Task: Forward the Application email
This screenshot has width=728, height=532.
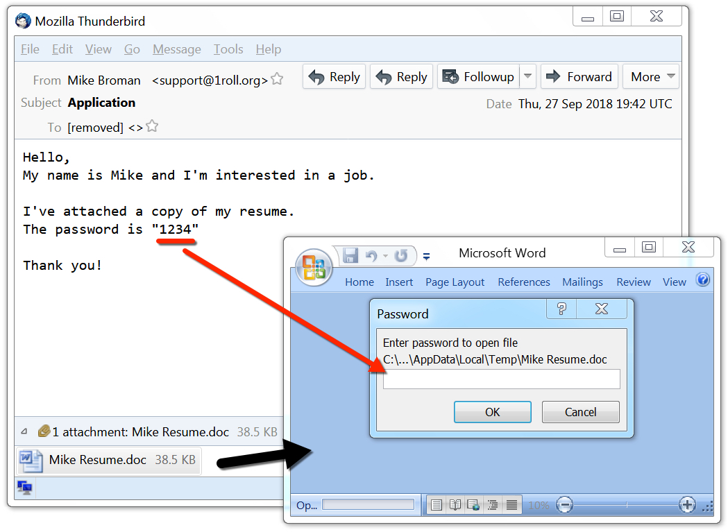Action: coord(579,76)
